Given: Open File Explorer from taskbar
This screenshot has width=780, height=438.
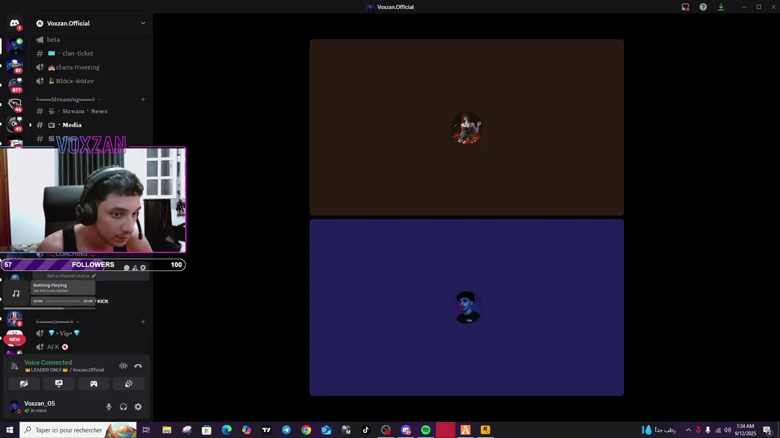Looking at the screenshot, I should [166, 430].
